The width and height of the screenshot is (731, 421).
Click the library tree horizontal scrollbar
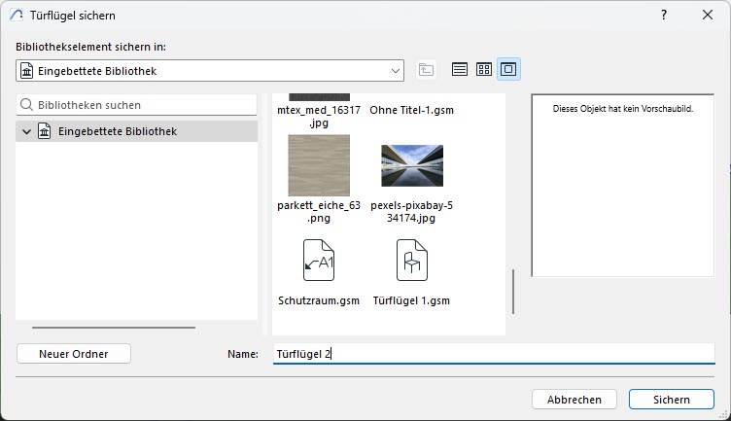[x=114, y=328]
